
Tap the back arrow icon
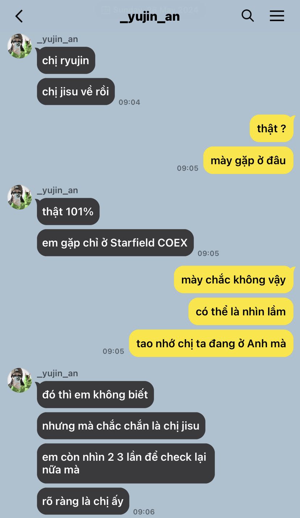[x=19, y=16]
